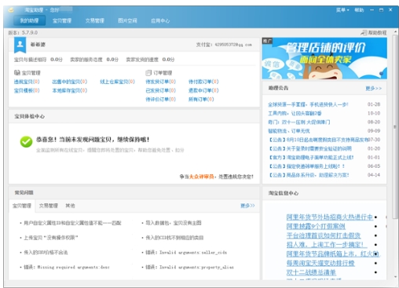Viewport: 399px width, 288px height.
Task: Open the 智能物流 announcement dated 09-09
Action: click(x=289, y=131)
